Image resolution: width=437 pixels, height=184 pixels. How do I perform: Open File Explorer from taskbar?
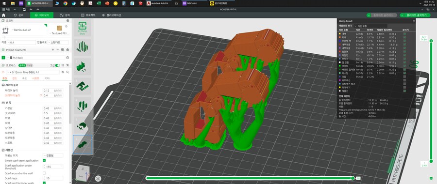coord(13,3)
